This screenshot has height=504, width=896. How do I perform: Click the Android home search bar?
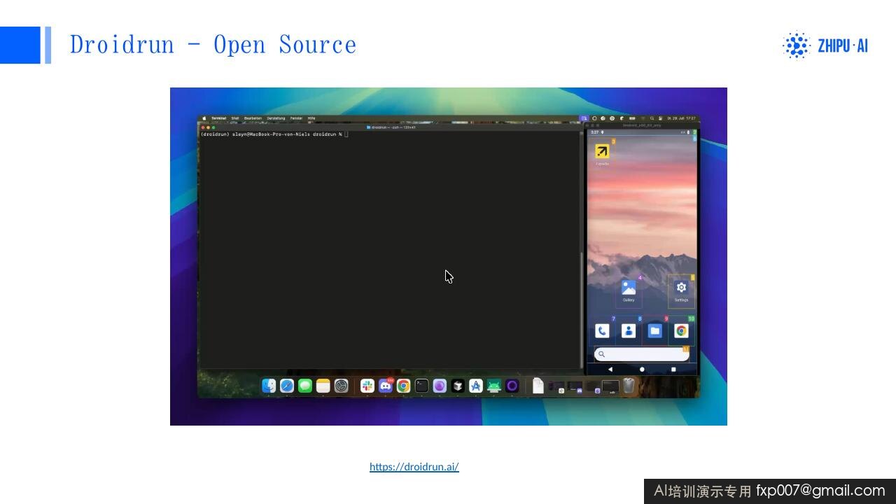point(642,354)
